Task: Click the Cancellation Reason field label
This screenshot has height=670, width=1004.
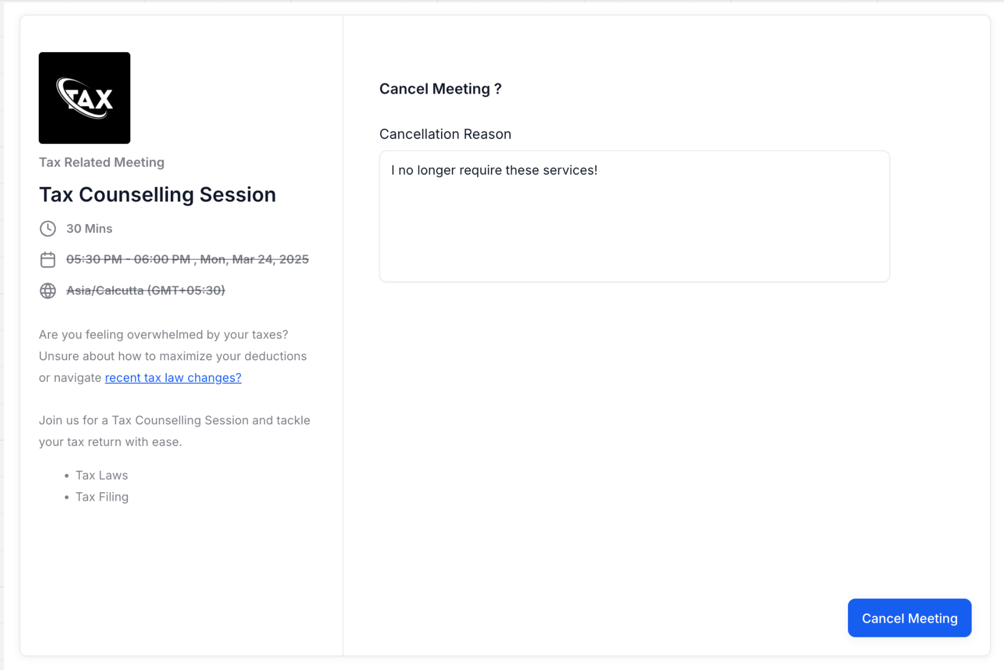Action: pyautogui.click(x=445, y=134)
